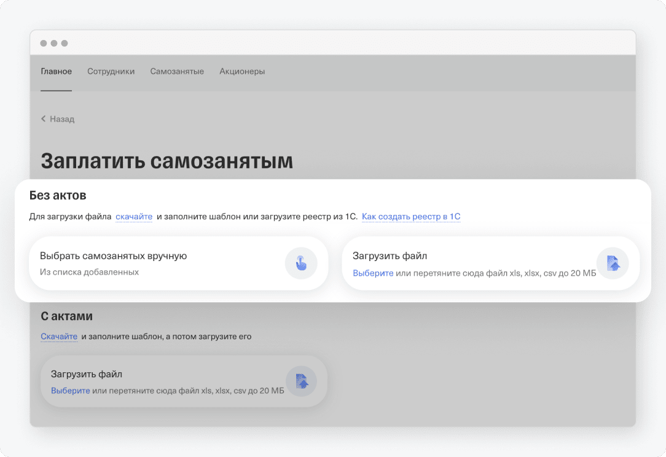Click Загрузить файл title in С актами section
The width and height of the screenshot is (666, 457).
click(87, 374)
